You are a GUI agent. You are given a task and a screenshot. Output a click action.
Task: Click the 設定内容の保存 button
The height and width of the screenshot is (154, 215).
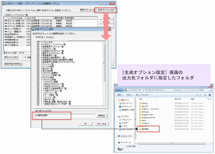(13, 64)
